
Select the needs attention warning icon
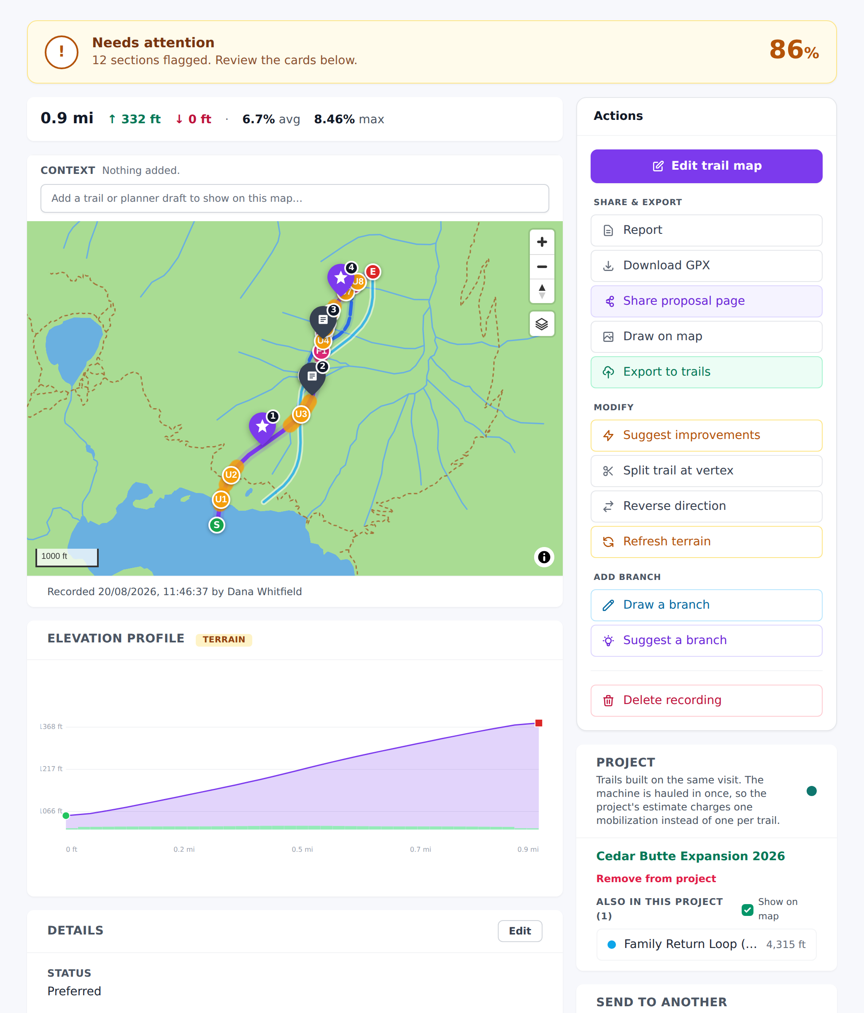[62, 52]
